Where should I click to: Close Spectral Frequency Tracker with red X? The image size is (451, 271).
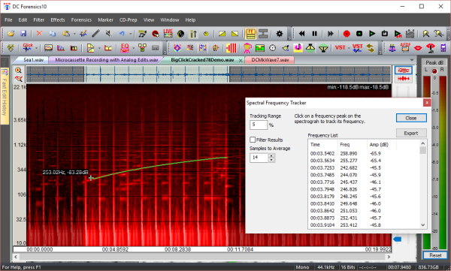click(x=427, y=103)
